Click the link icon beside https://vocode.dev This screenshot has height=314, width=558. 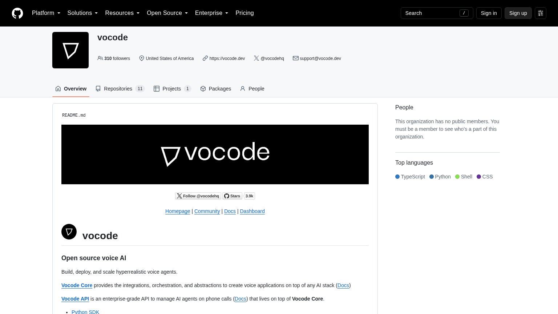[205, 58]
